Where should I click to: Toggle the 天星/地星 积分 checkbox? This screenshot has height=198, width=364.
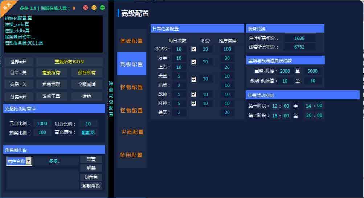(x=193, y=79)
